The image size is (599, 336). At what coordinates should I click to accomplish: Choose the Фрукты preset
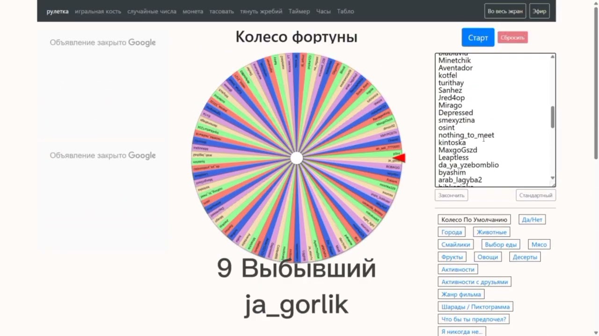452,257
